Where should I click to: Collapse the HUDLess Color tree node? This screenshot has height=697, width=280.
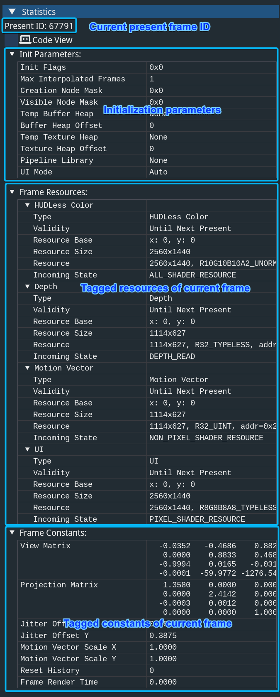[x=27, y=205]
